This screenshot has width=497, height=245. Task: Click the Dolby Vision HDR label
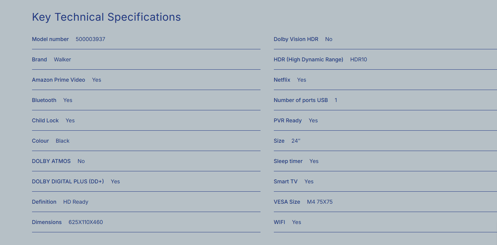[x=296, y=39]
